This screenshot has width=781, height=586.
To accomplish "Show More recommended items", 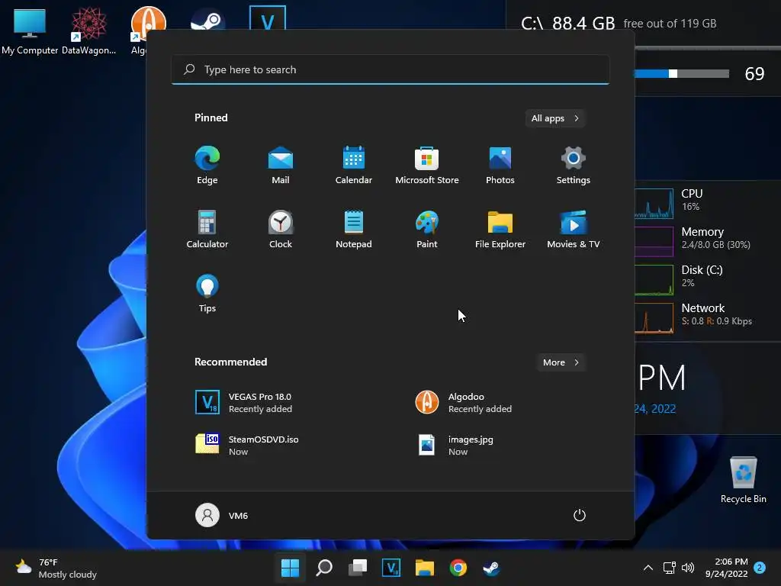I will coord(561,362).
